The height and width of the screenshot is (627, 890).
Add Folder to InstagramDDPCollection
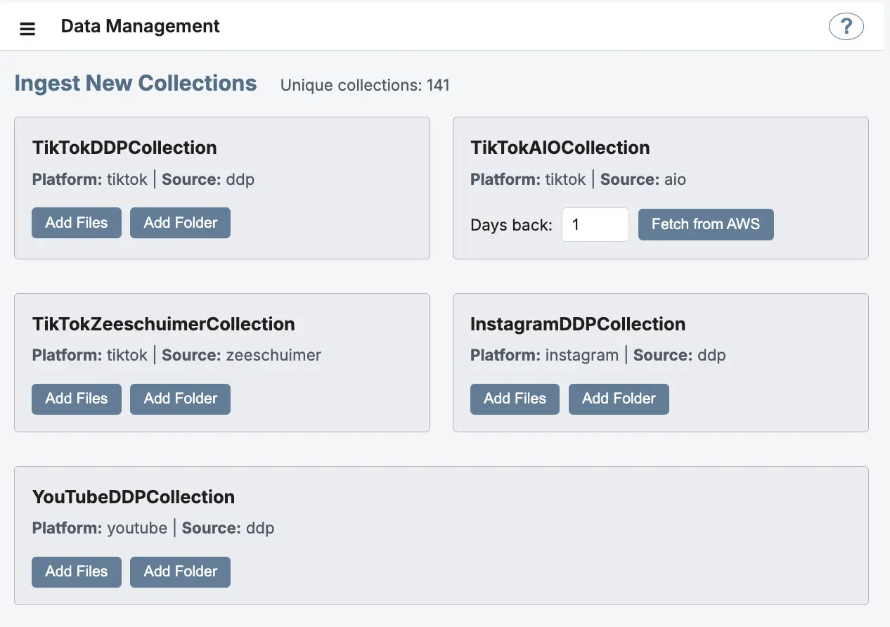[619, 399]
